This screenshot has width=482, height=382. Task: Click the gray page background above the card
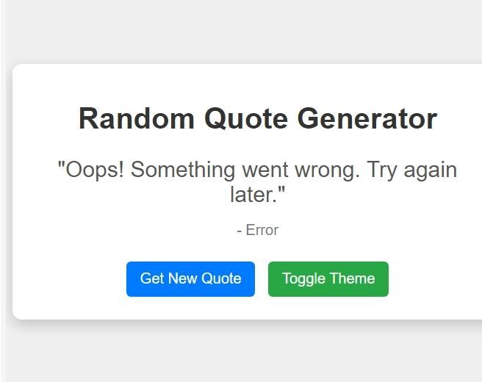(241, 31)
